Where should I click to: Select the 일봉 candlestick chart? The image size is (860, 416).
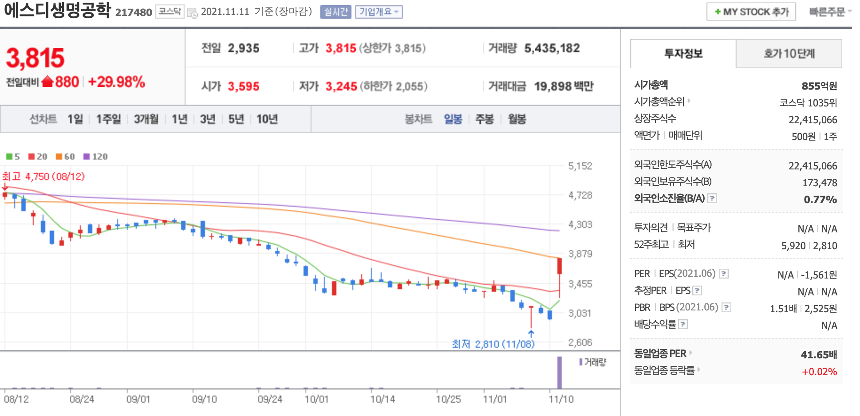click(453, 119)
